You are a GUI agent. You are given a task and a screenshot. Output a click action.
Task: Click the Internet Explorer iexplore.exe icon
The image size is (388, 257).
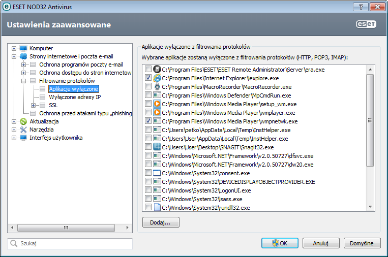click(157, 78)
